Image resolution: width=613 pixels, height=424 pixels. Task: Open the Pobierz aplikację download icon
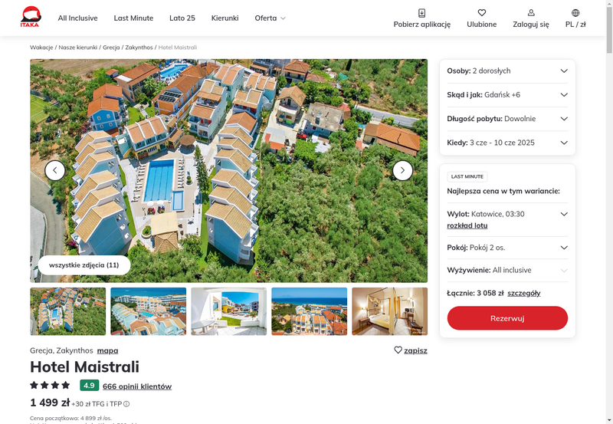pyautogui.click(x=422, y=13)
